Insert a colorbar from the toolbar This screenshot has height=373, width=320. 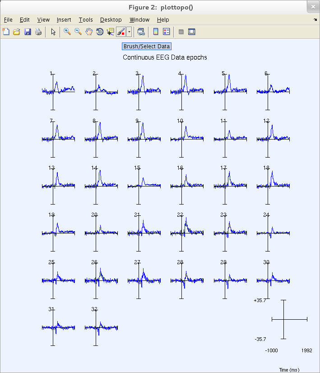[x=156, y=32]
